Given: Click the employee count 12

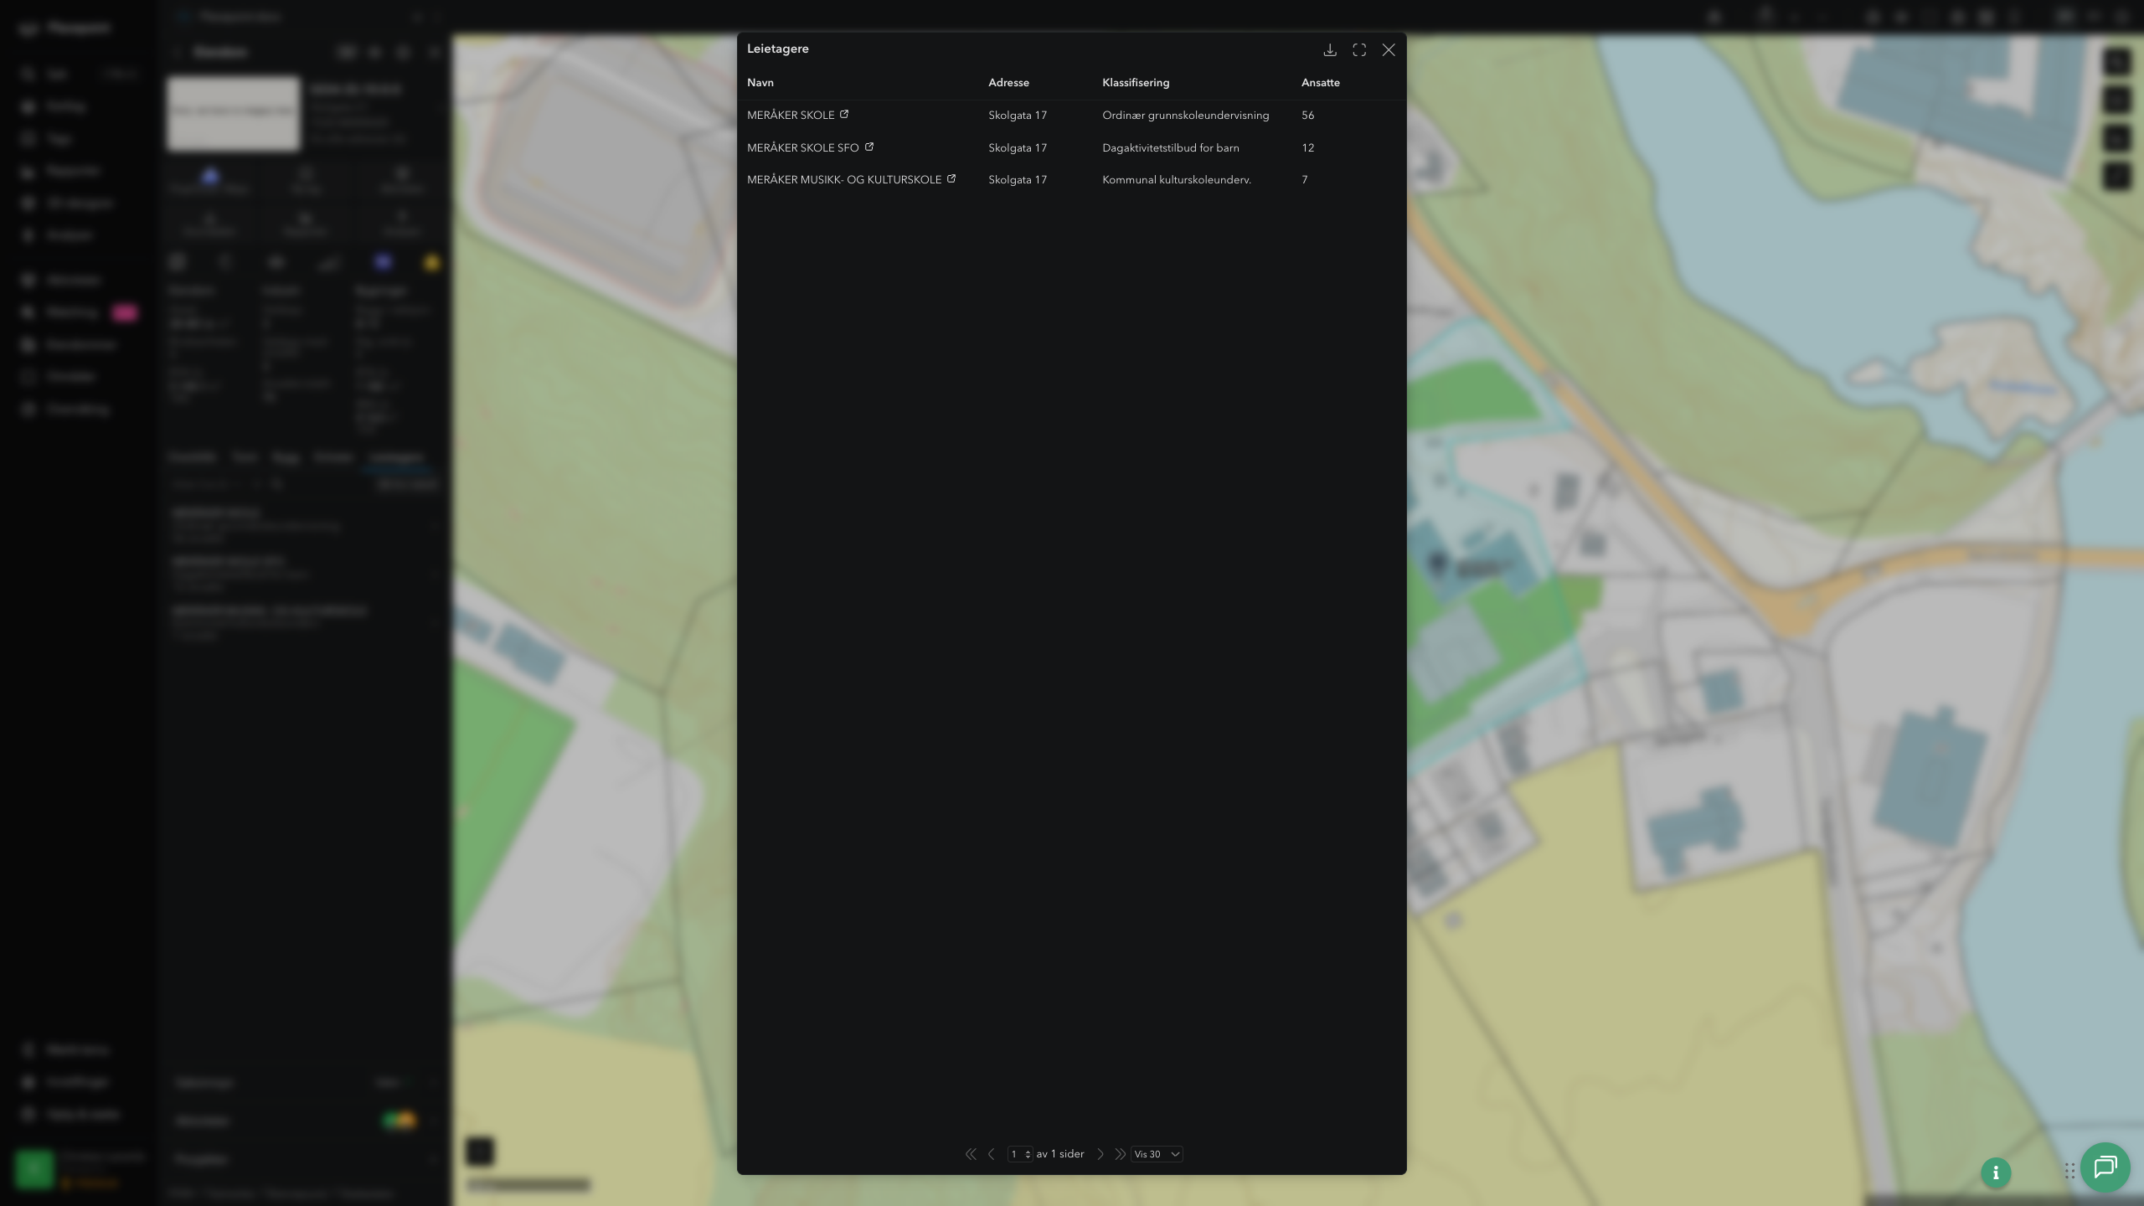Looking at the screenshot, I should click(x=1307, y=148).
